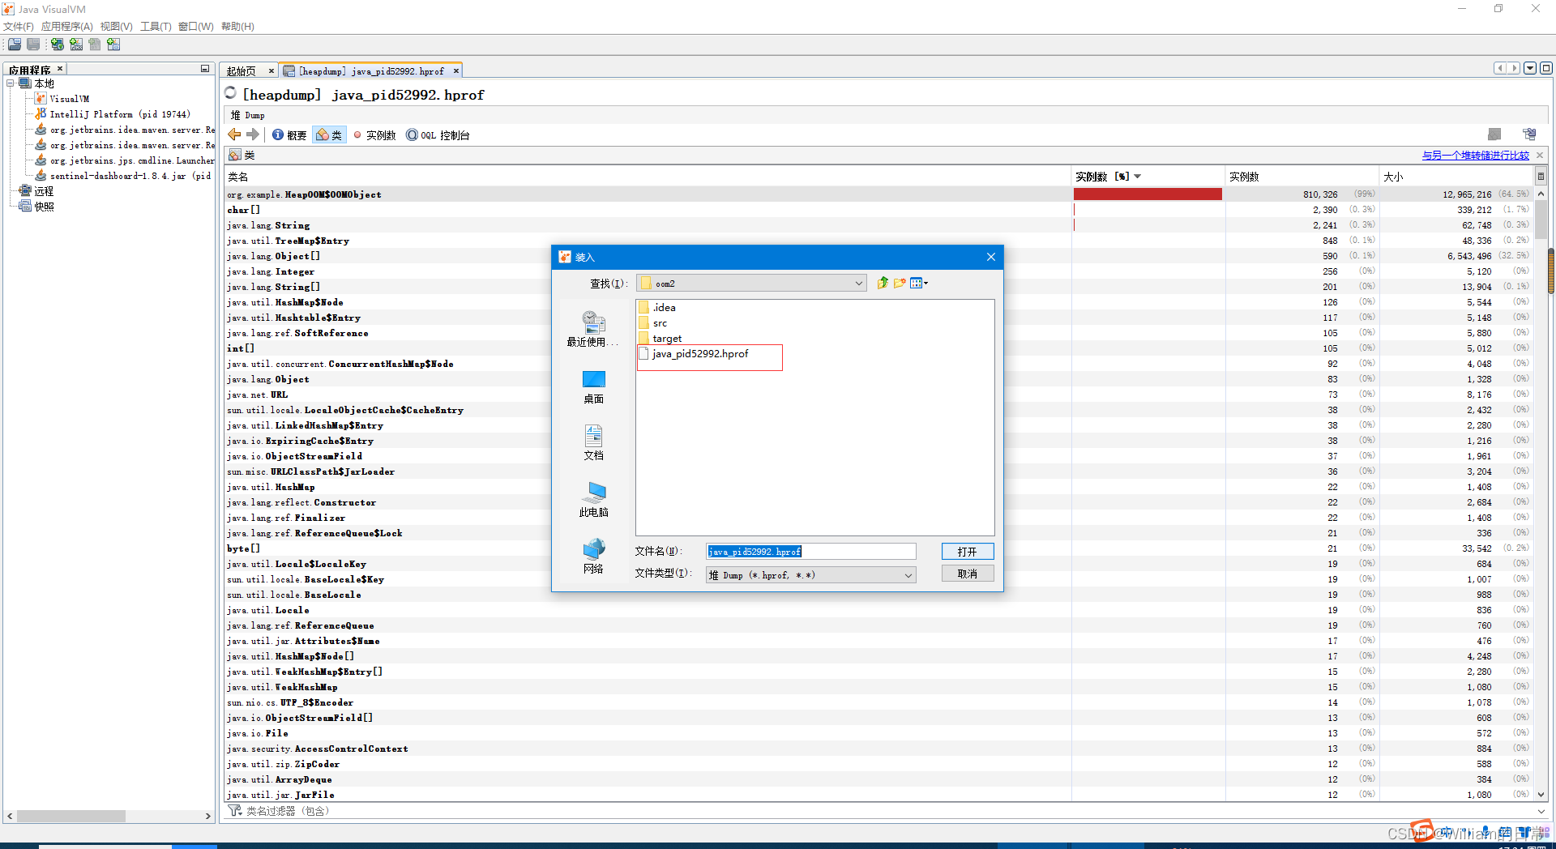The height and width of the screenshot is (849, 1556).
Task: Click the Add Application Snapshot toolbar icon
Action: coord(113,44)
